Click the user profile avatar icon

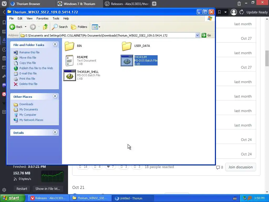point(234,12)
